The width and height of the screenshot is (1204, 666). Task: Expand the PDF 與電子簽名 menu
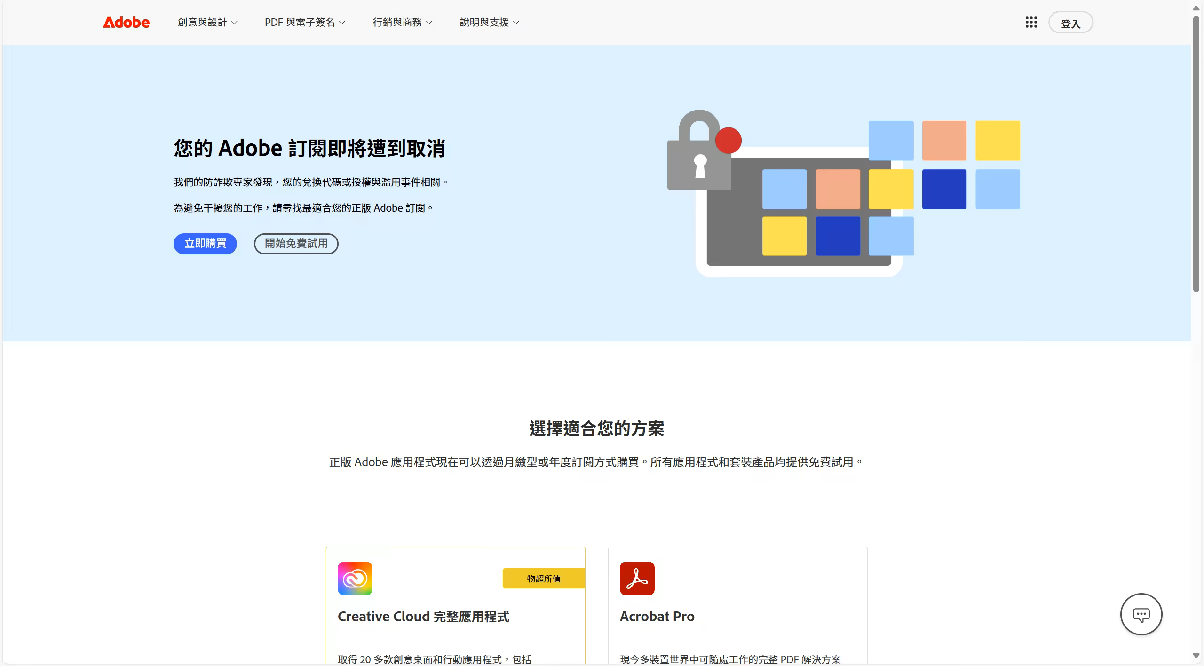[305, 22]
